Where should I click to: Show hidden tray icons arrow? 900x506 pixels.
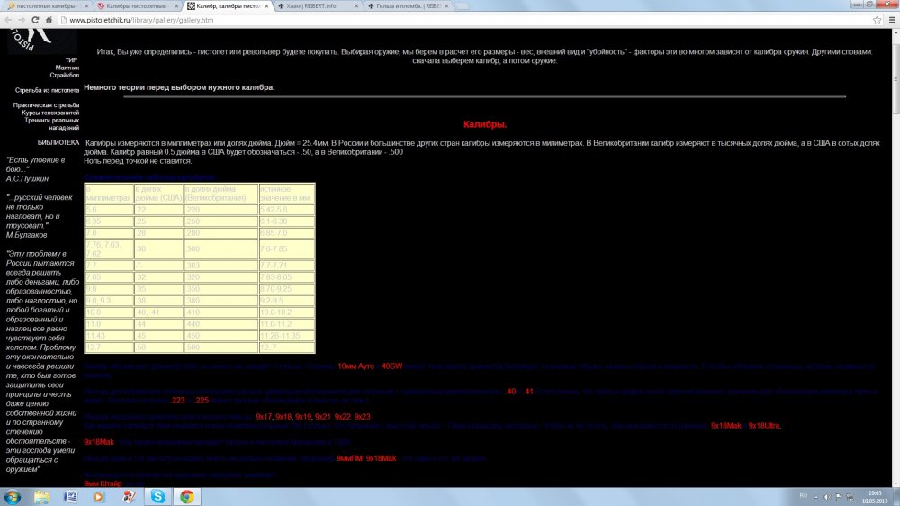point(816,497)
